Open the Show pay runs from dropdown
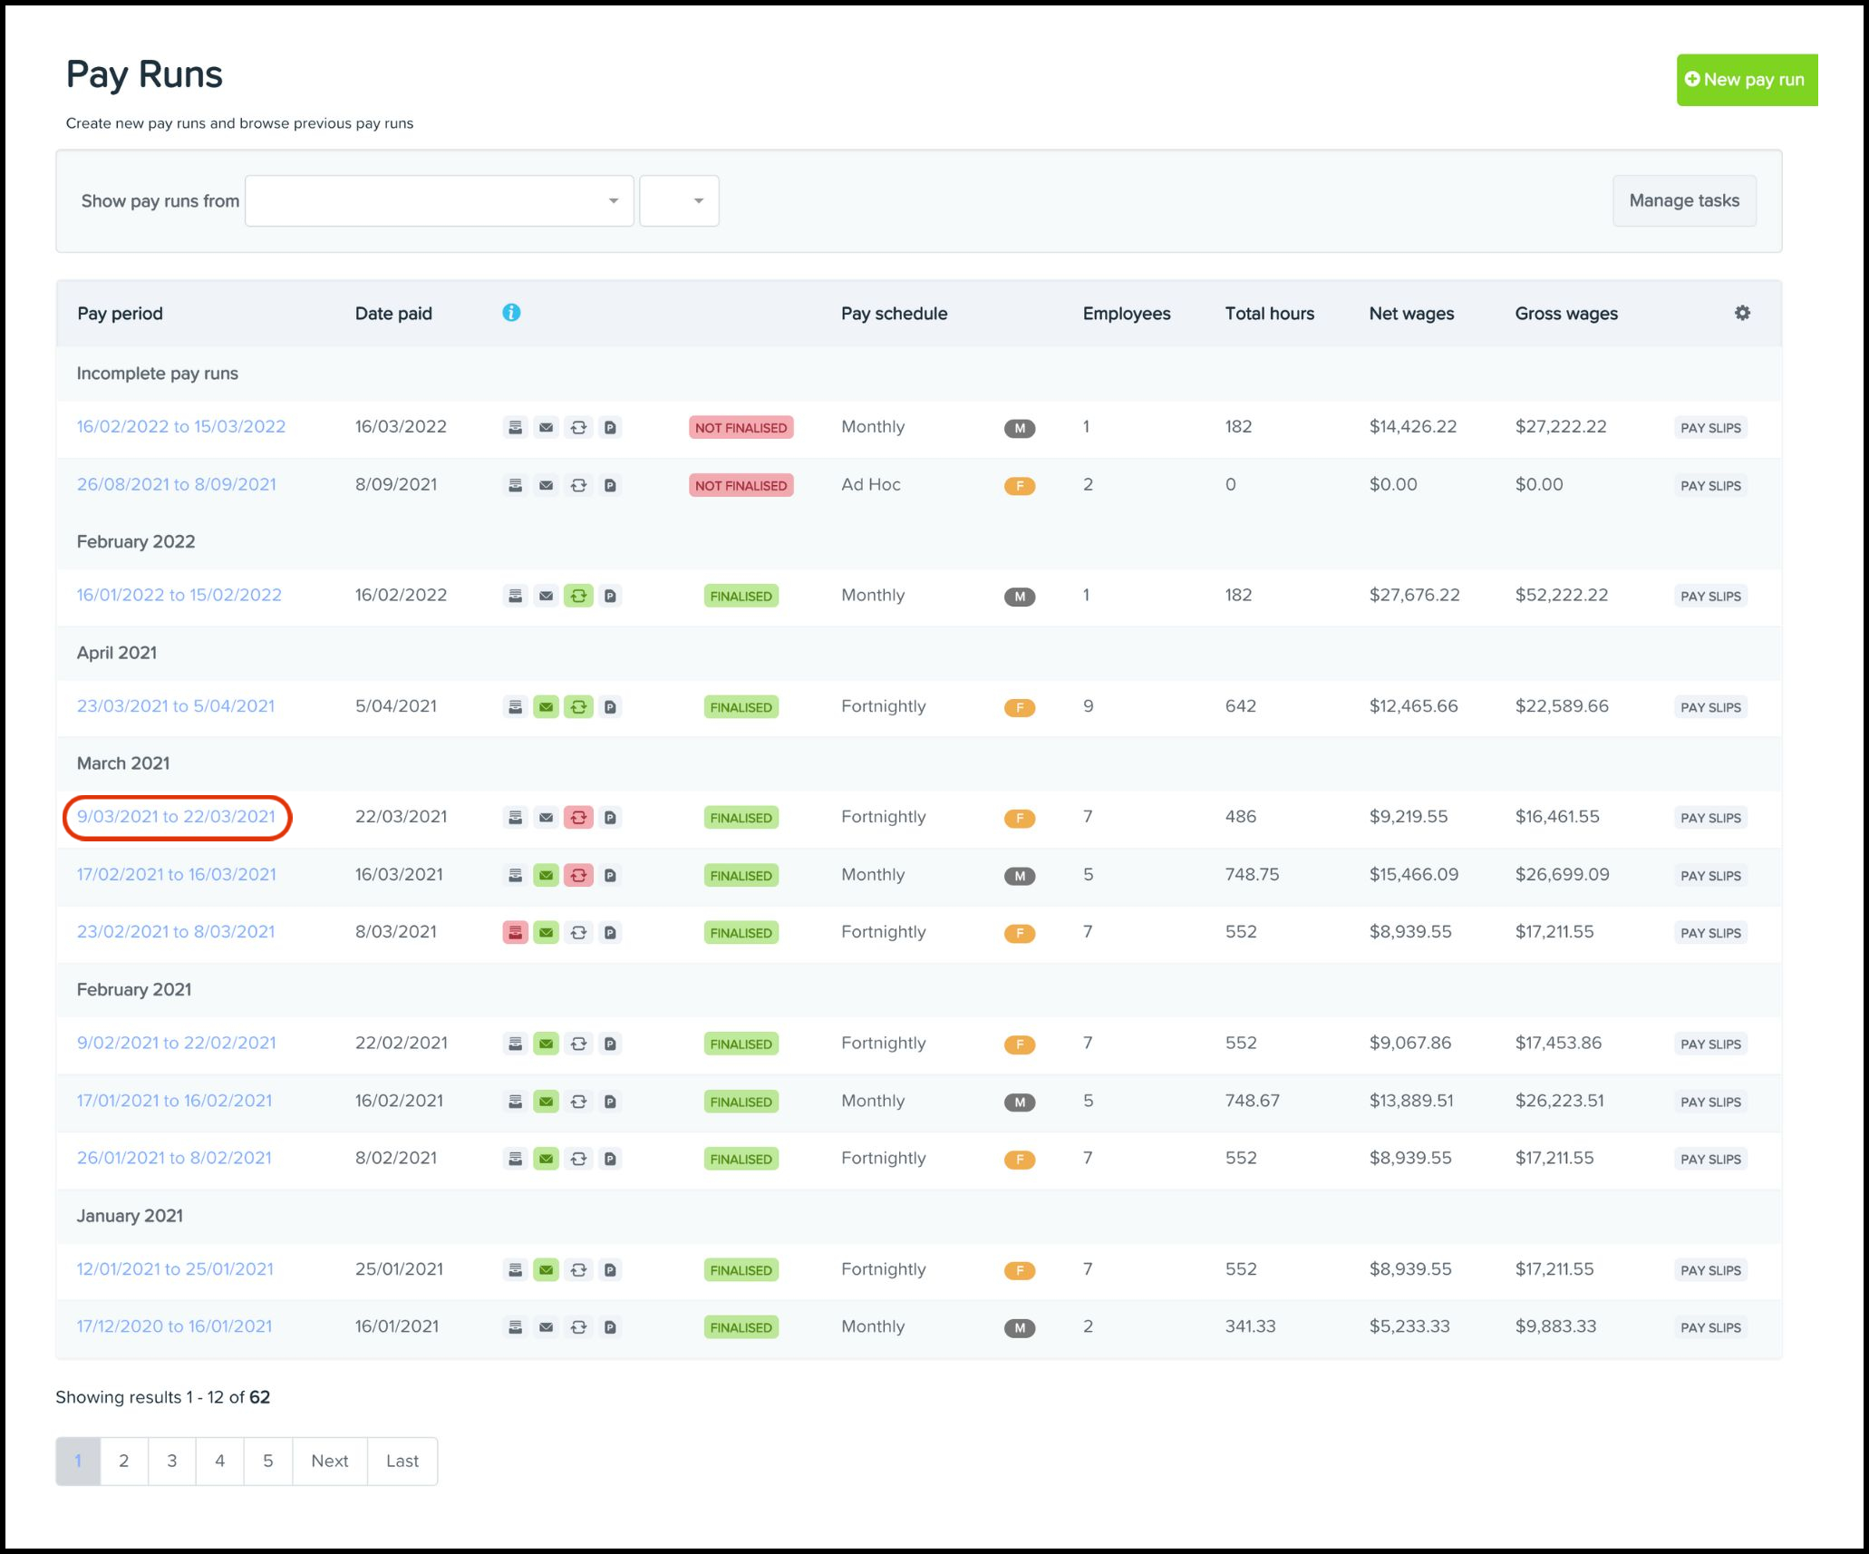Image resolution: width=1869 pixels, height=1554 pixels. (x=439, y=200)
